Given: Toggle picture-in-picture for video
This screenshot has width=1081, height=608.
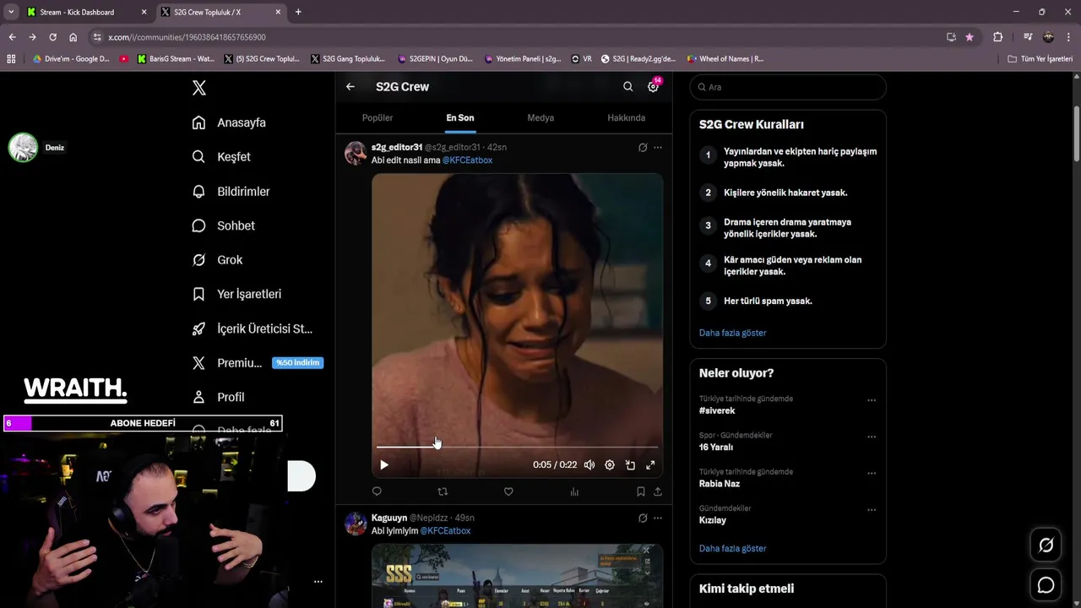Looking at the screenshot, I should point(630,464).
